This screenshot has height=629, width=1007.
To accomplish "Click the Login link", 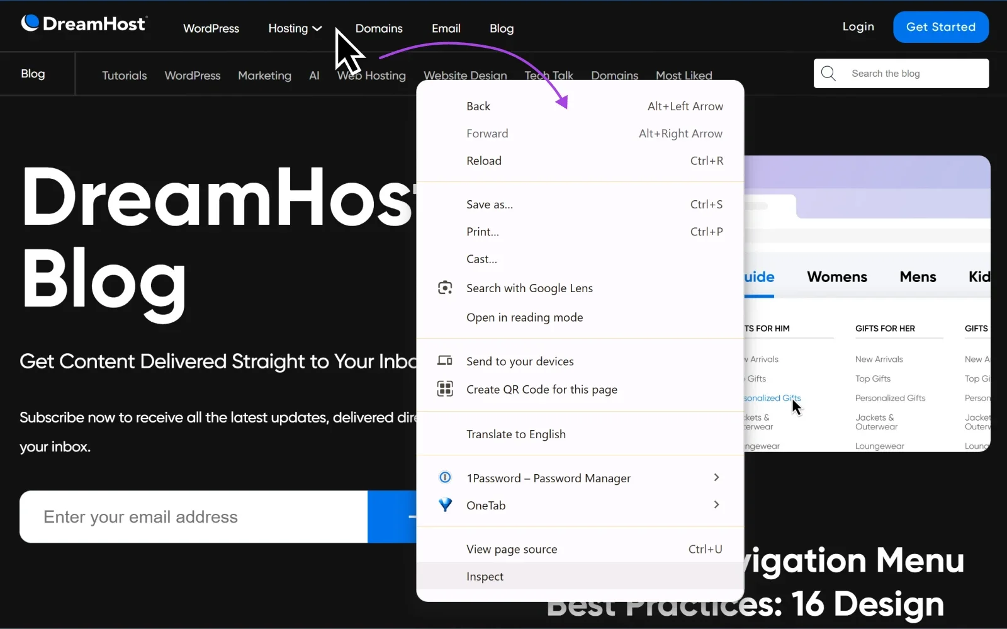I will tap(858, 26).
